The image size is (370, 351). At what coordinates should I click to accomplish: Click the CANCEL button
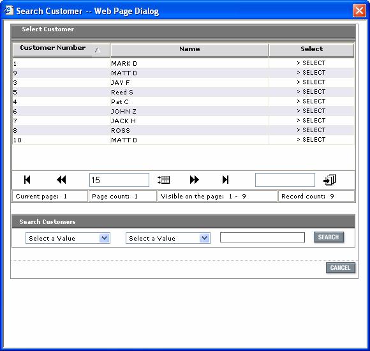[x=340, y=267]
